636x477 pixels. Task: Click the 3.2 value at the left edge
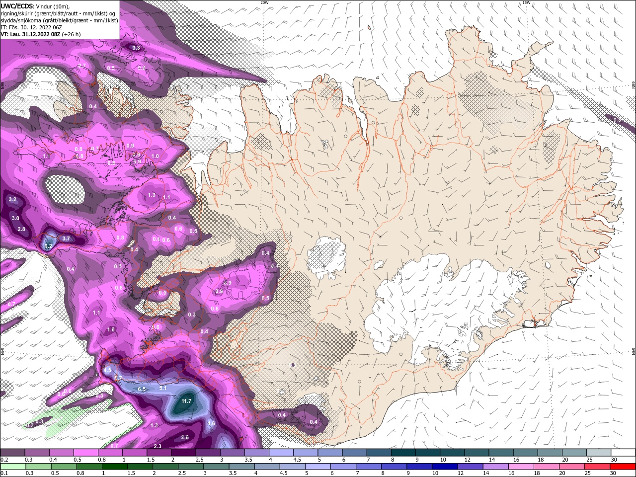click(x=13, y=200)
